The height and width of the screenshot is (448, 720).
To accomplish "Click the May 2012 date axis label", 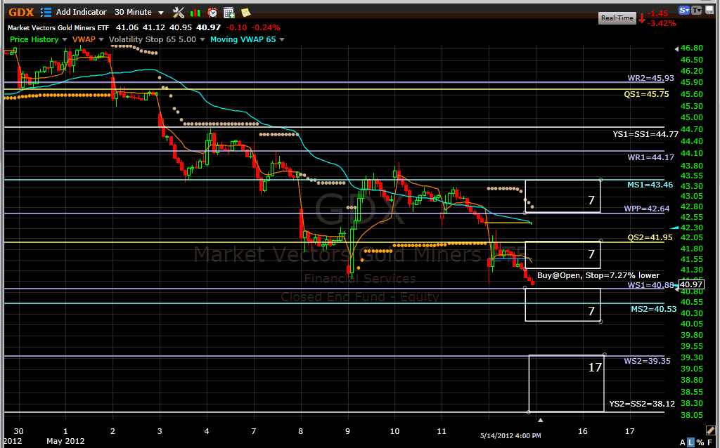I will tap(65, 441).
